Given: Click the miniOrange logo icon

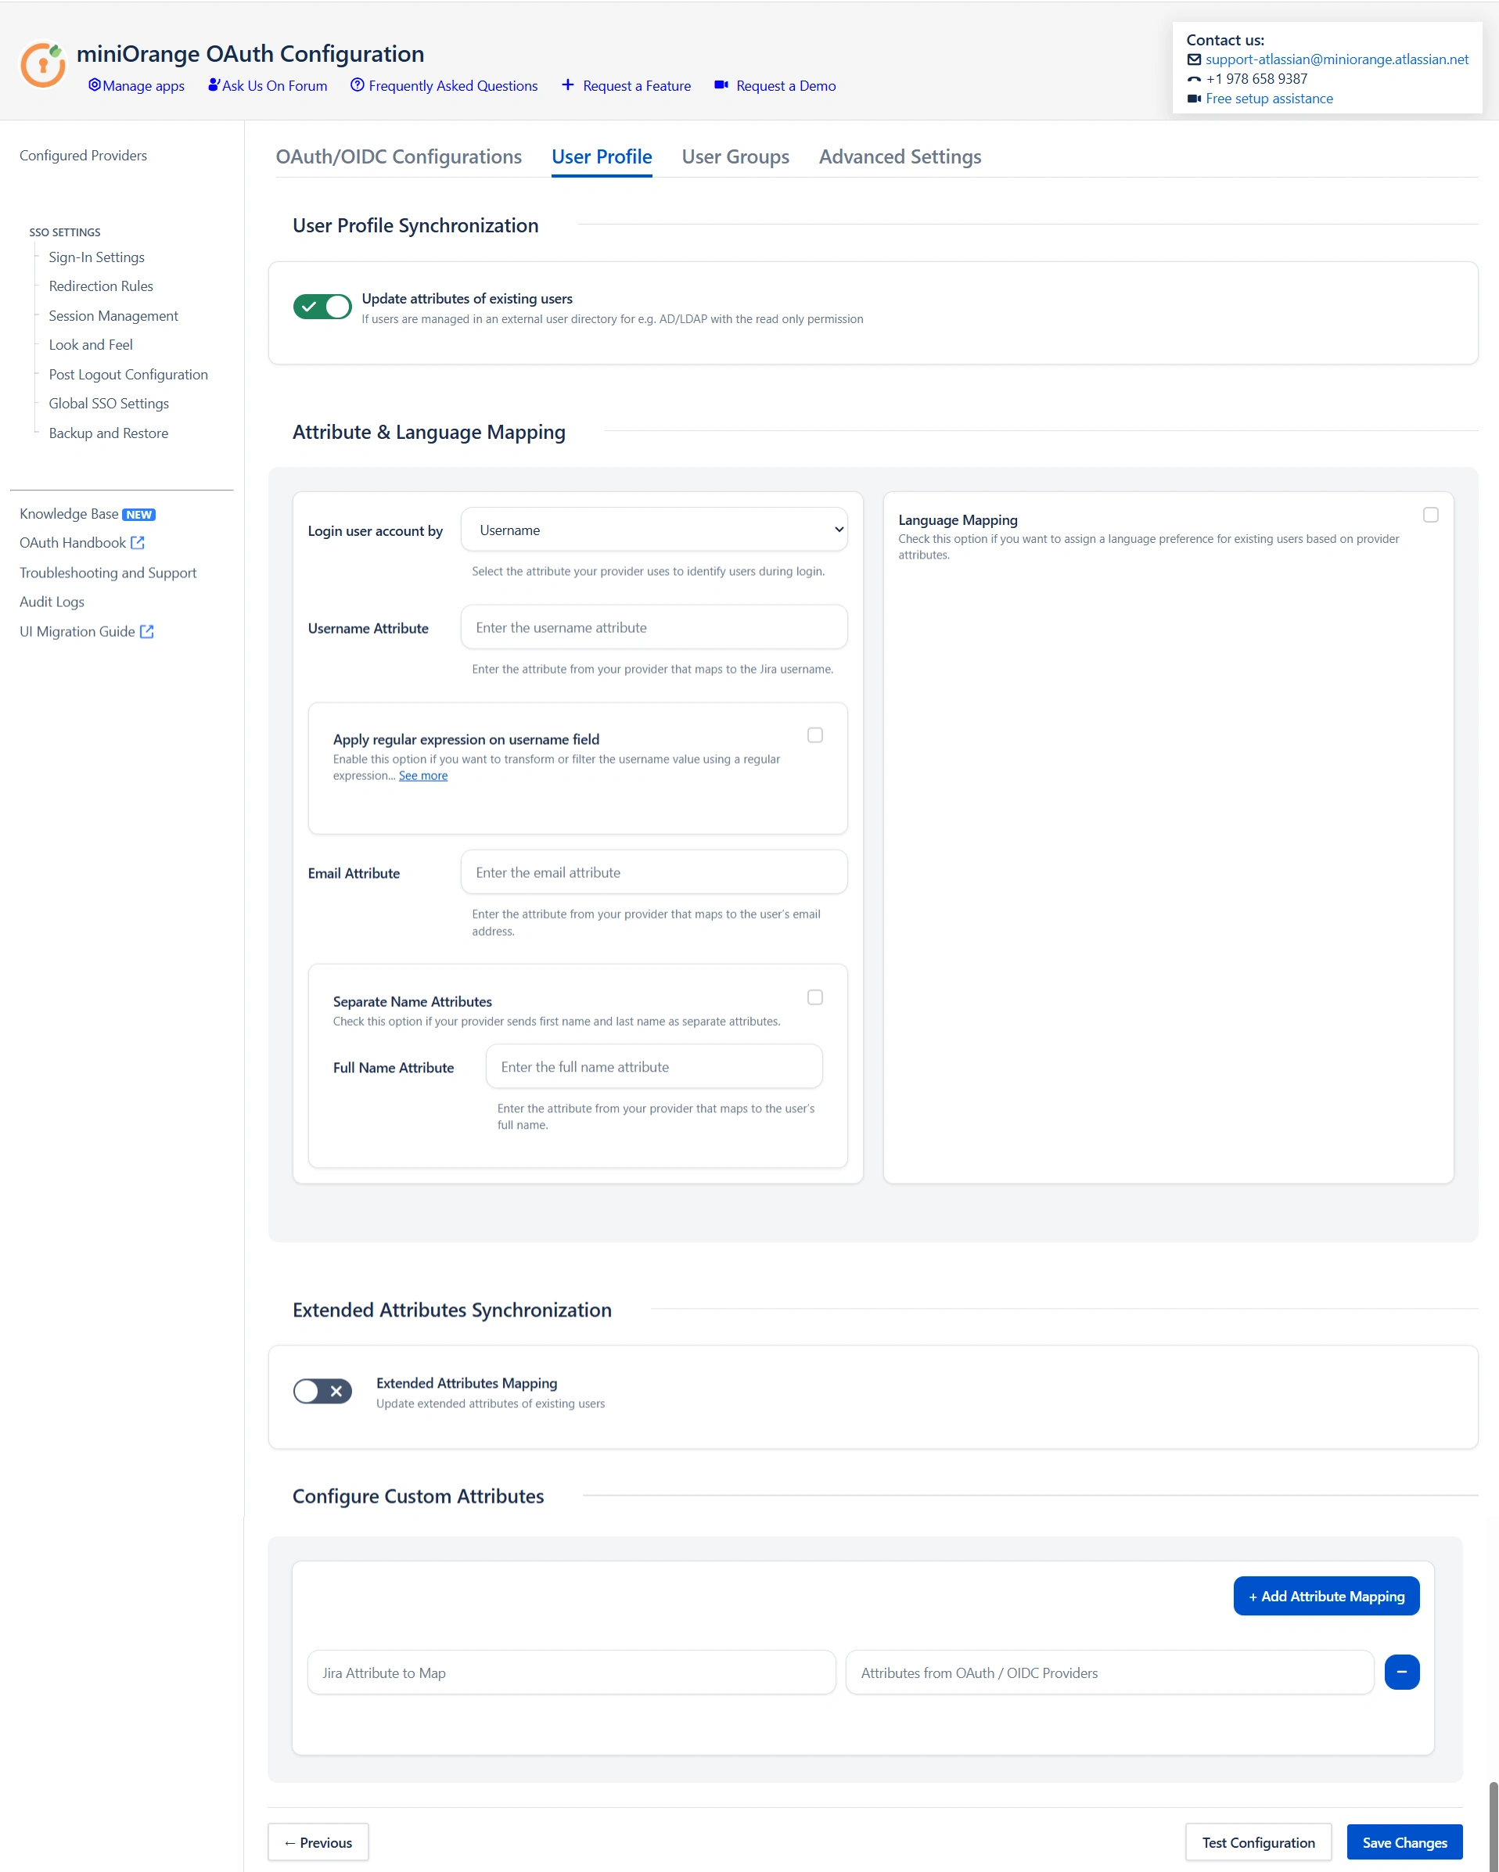Looking at the screenshot, I should pyautogui.click(x=42, y=65).
